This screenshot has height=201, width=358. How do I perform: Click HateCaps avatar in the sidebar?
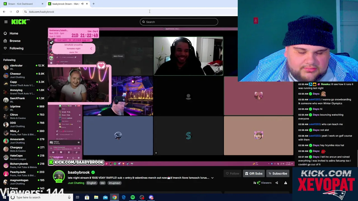pos(6,157)
